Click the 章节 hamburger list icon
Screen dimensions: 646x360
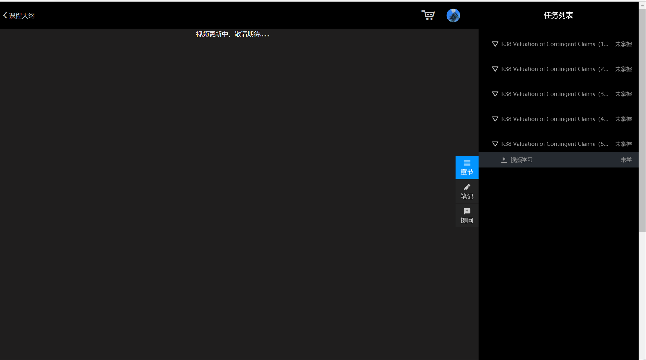[x=467, y=163]
